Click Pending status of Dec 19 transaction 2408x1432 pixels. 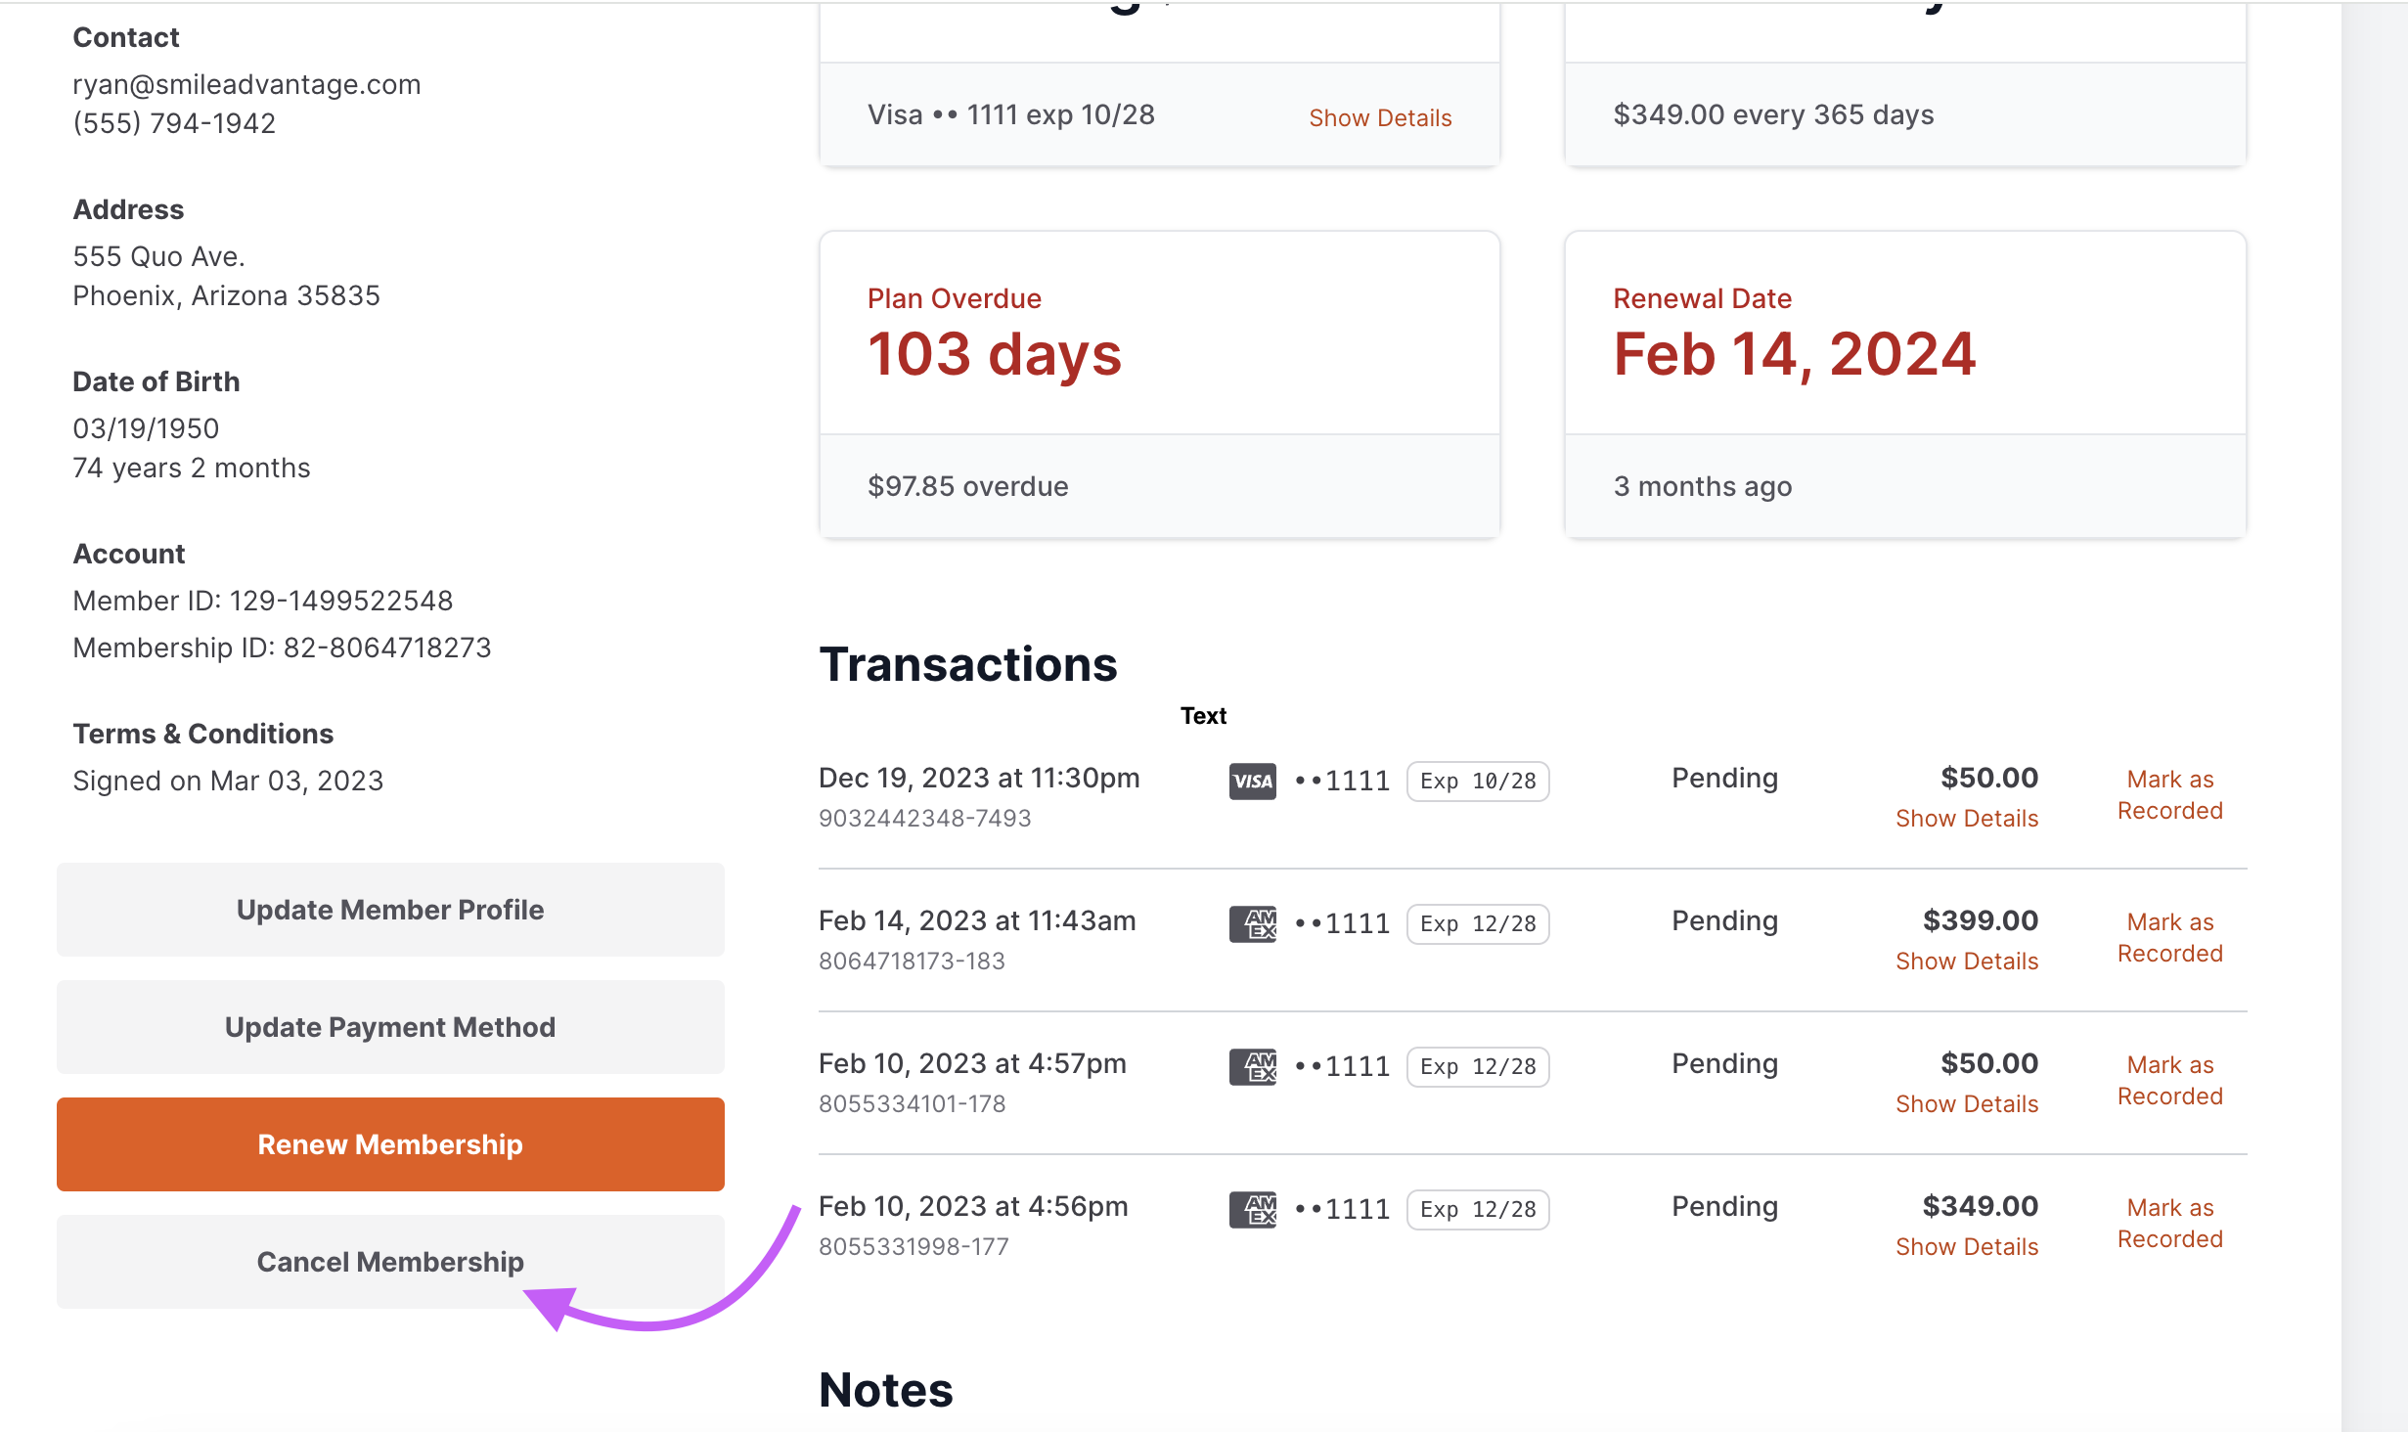(1724, 778)
